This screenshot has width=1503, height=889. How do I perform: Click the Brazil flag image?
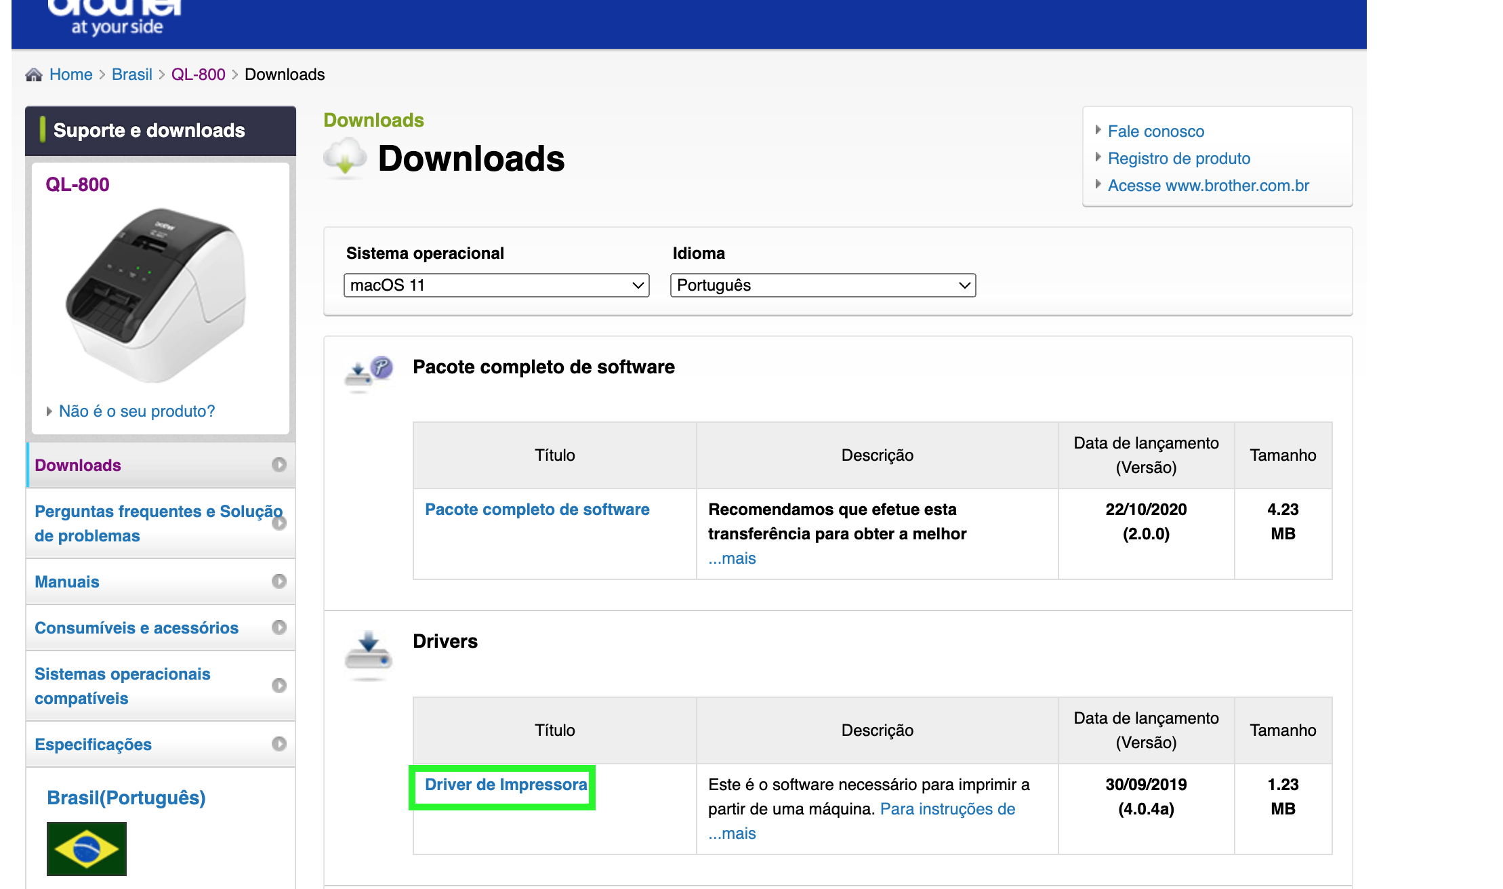[x=87, y=848]
